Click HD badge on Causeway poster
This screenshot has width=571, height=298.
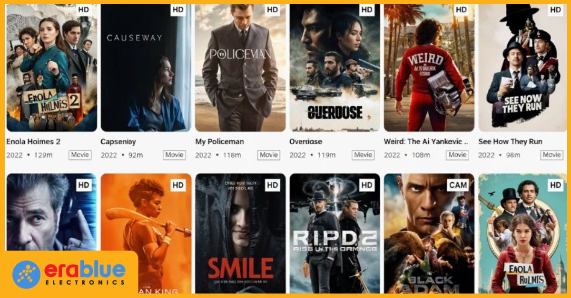[x=178, y=9]
